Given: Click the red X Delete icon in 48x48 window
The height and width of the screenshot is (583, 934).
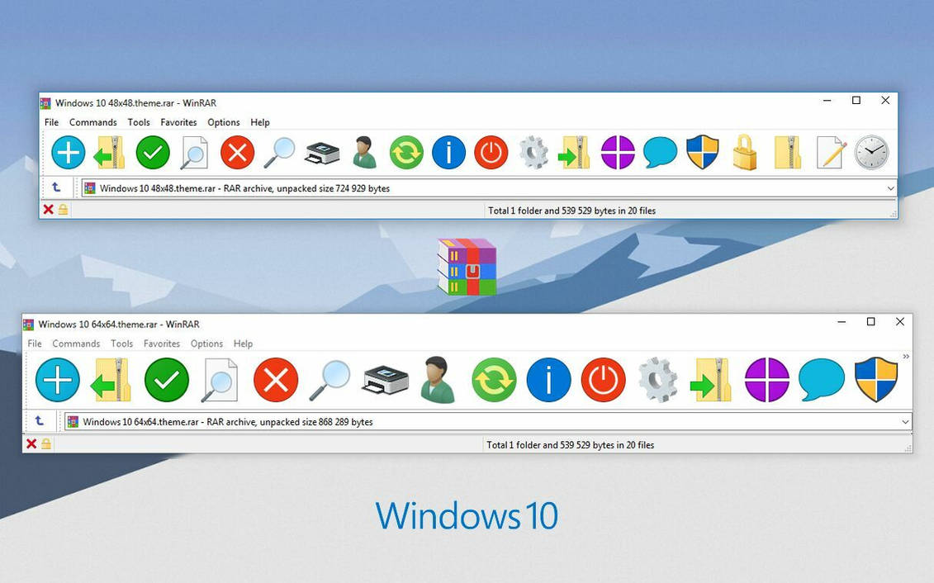Looking at the screenshot, I should click(237, 153).
